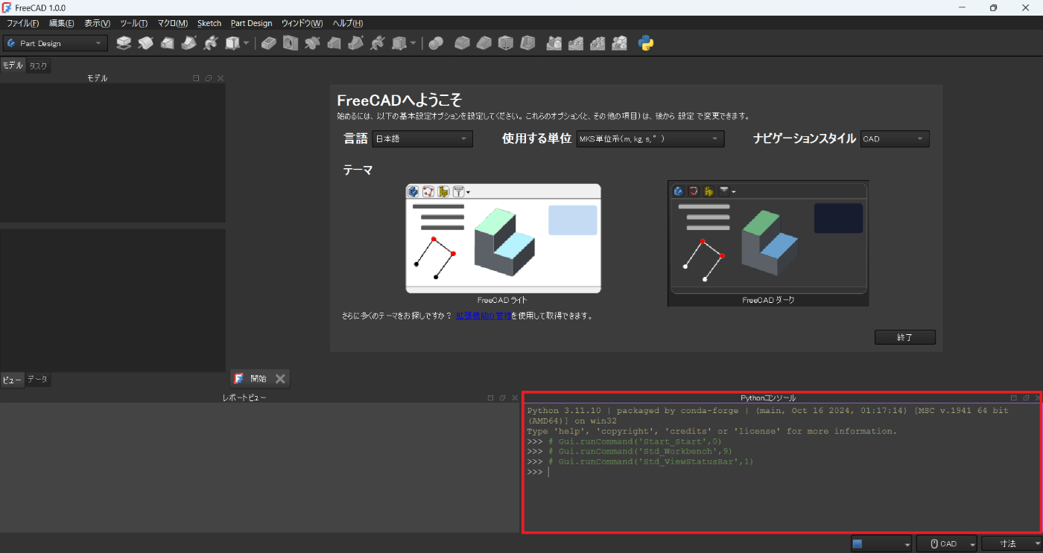
Task: Open the 言語 dropdown showing 日本語
Action: tap(422, 138)
